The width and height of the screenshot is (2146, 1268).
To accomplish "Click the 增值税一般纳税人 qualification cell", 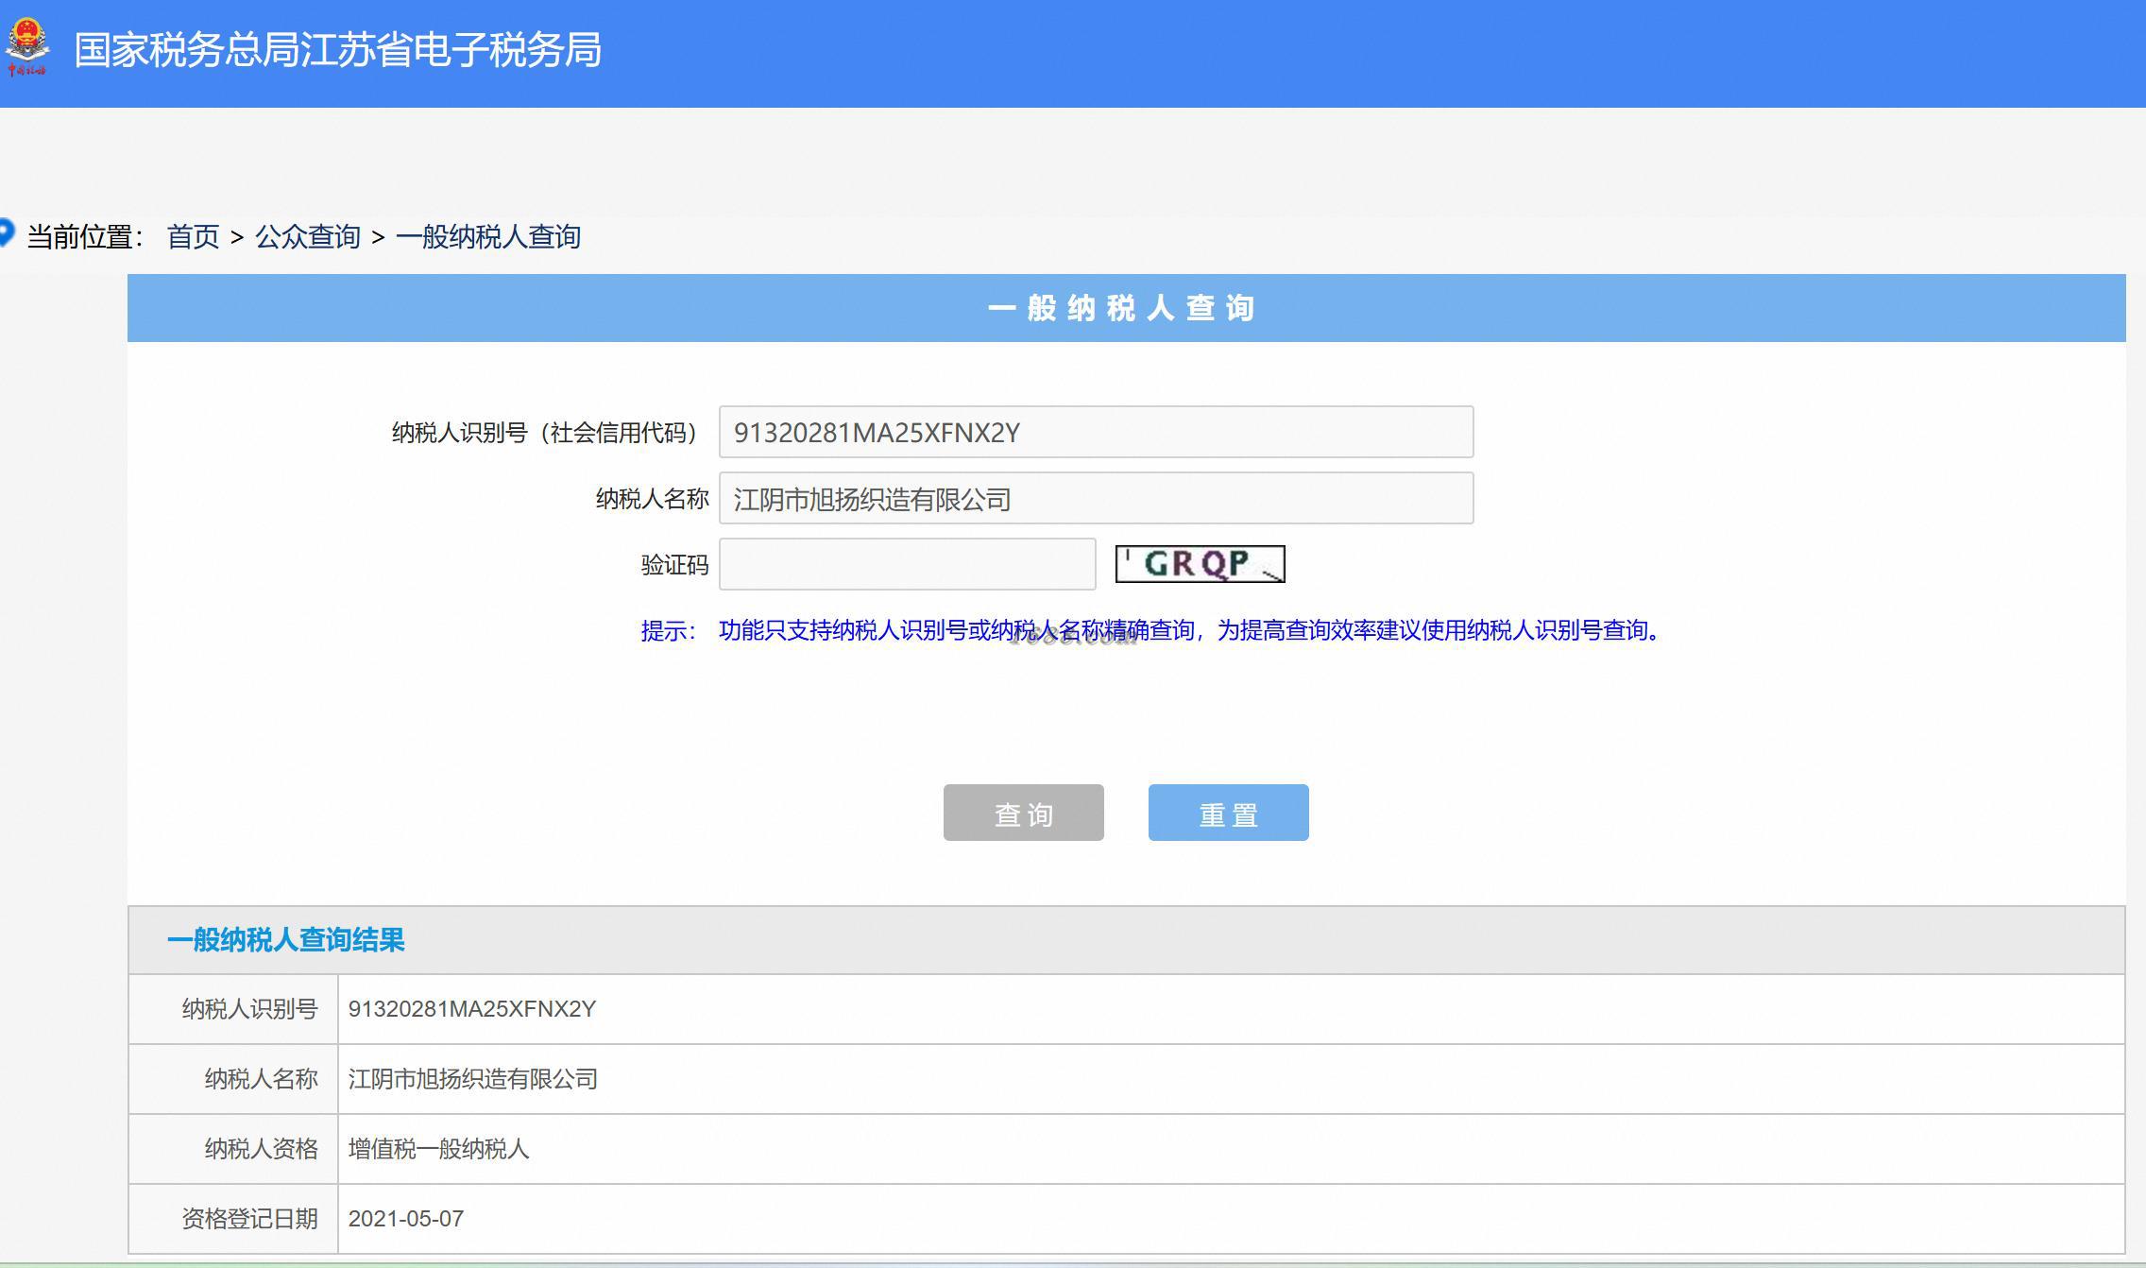I will (438, 1149).
